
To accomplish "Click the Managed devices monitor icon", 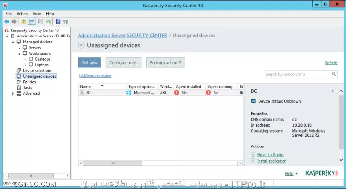I will 19,42.
